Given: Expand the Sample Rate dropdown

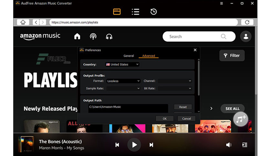Looking at the screenshot, I should pyautogui.click(x=123, y=88).
